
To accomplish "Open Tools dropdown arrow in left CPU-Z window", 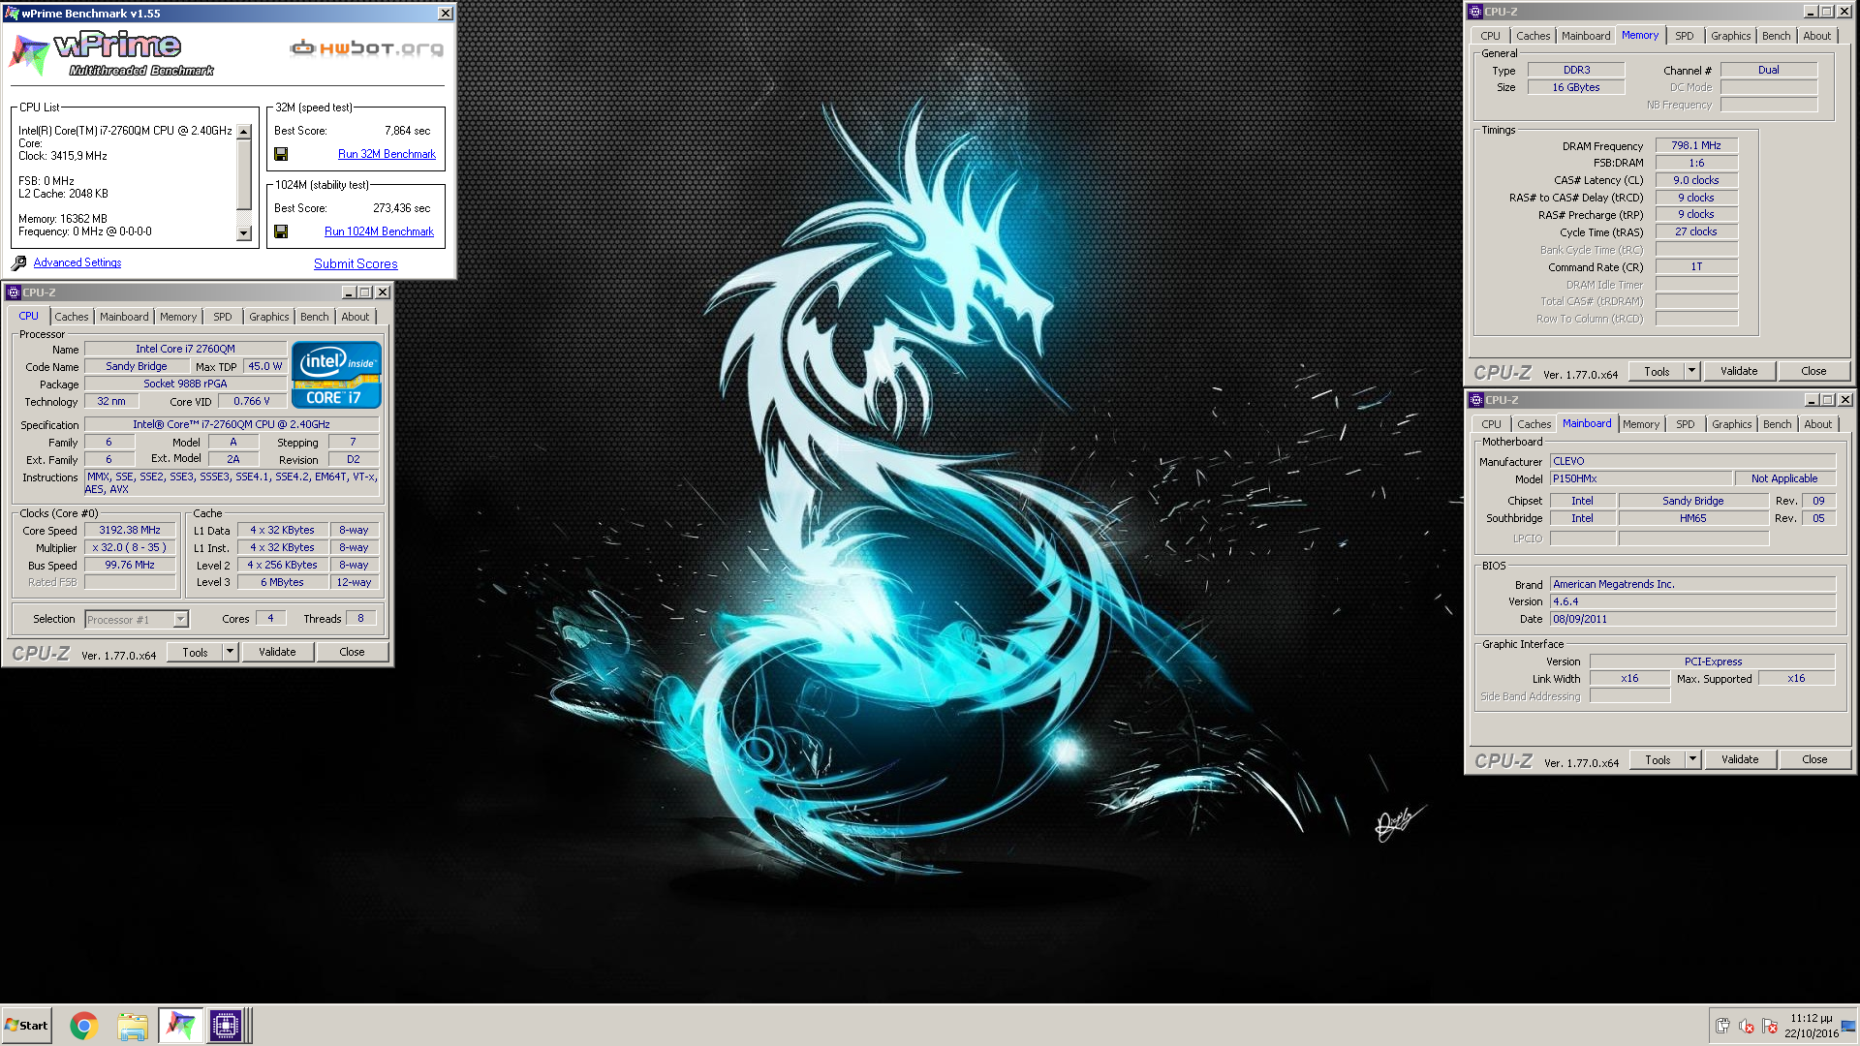I will pyautogui.click(x=230, y=652).
